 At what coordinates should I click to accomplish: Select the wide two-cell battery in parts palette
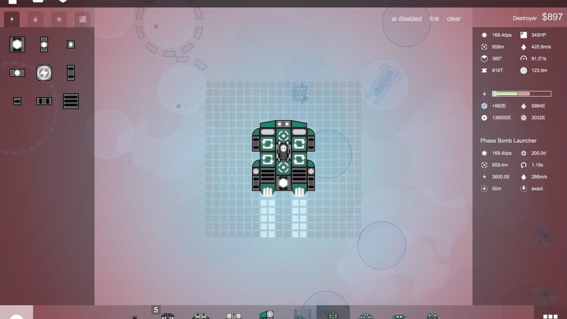point(44,101)
